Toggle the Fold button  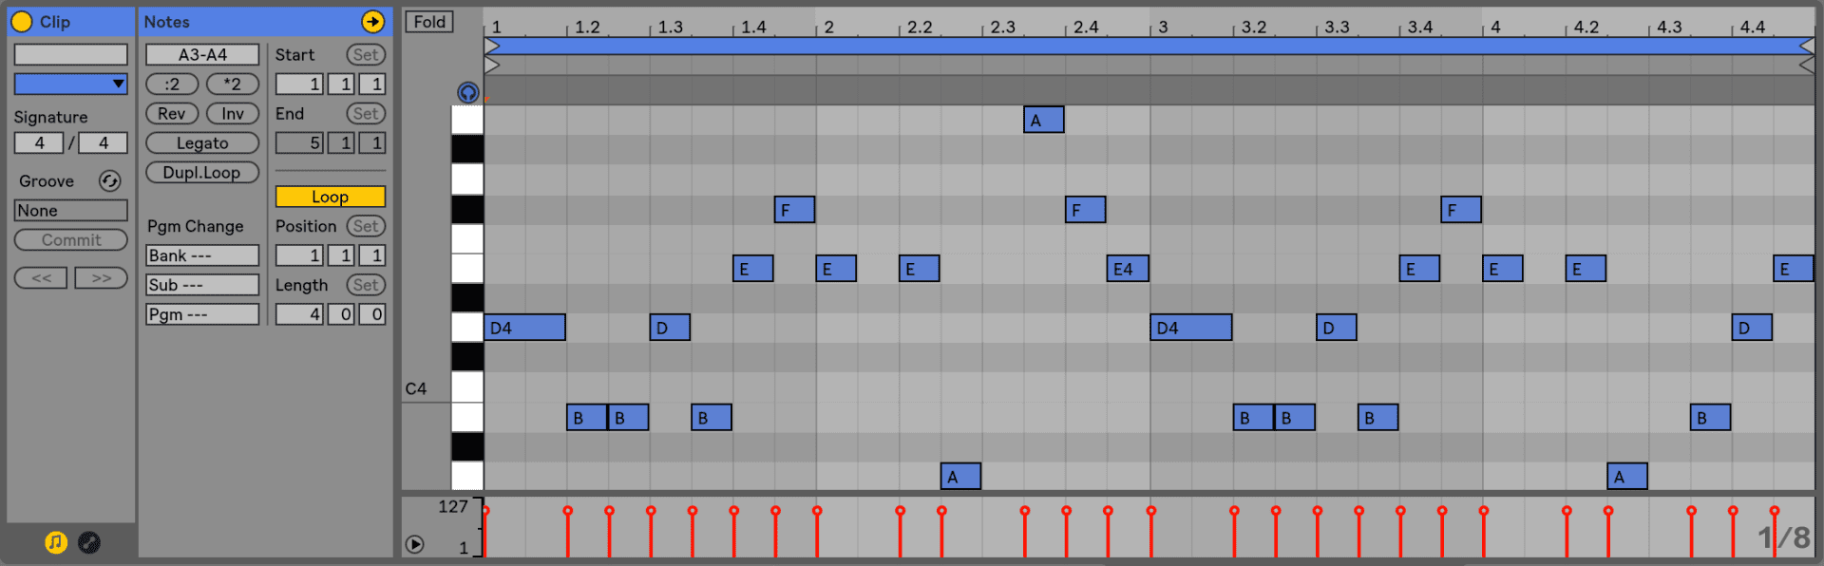pyautogui.click(x=429, y=21)
